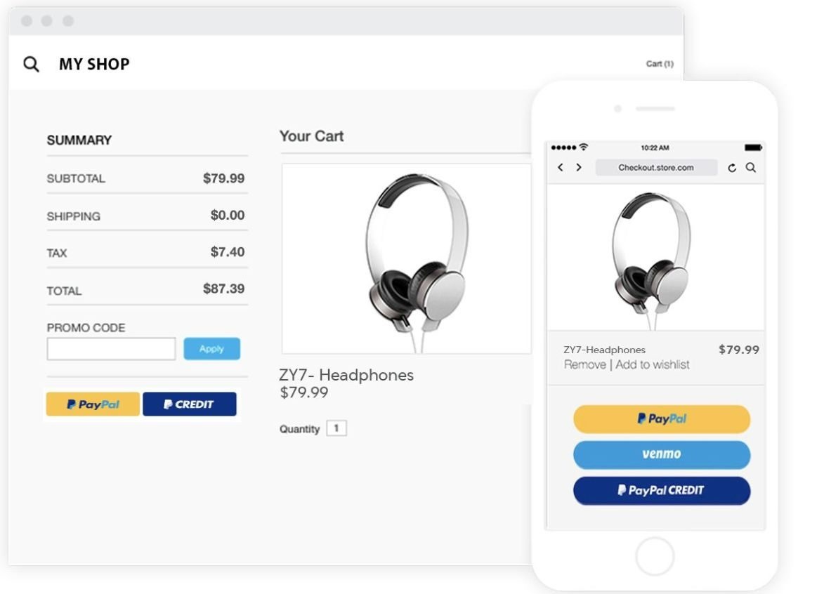Click the search magnifier icon beside MY SHOP
The height and width of the screenshot is (594, 824).
[31, 64]
